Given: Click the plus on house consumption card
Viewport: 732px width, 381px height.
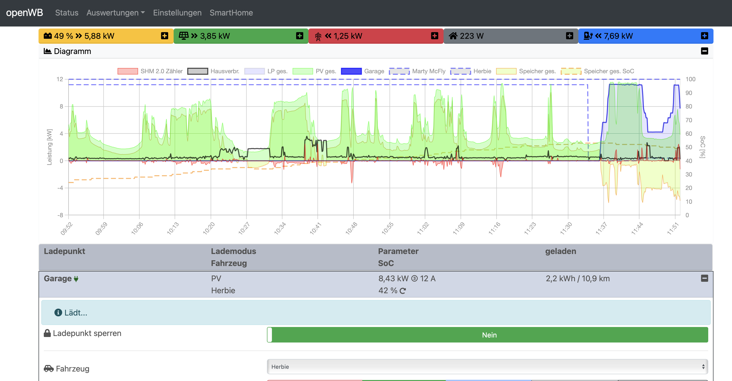Looking at the screenshot, I should (569, 36).
